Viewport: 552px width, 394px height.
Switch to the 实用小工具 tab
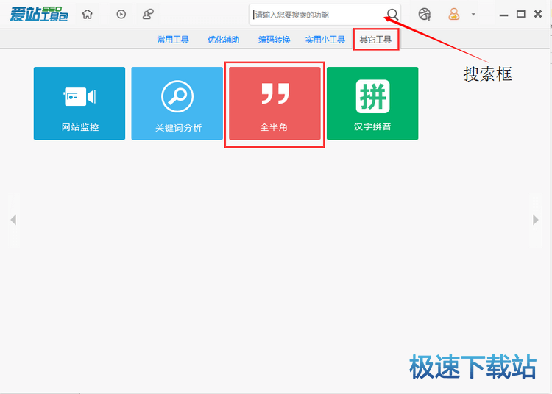click(325, 40)
